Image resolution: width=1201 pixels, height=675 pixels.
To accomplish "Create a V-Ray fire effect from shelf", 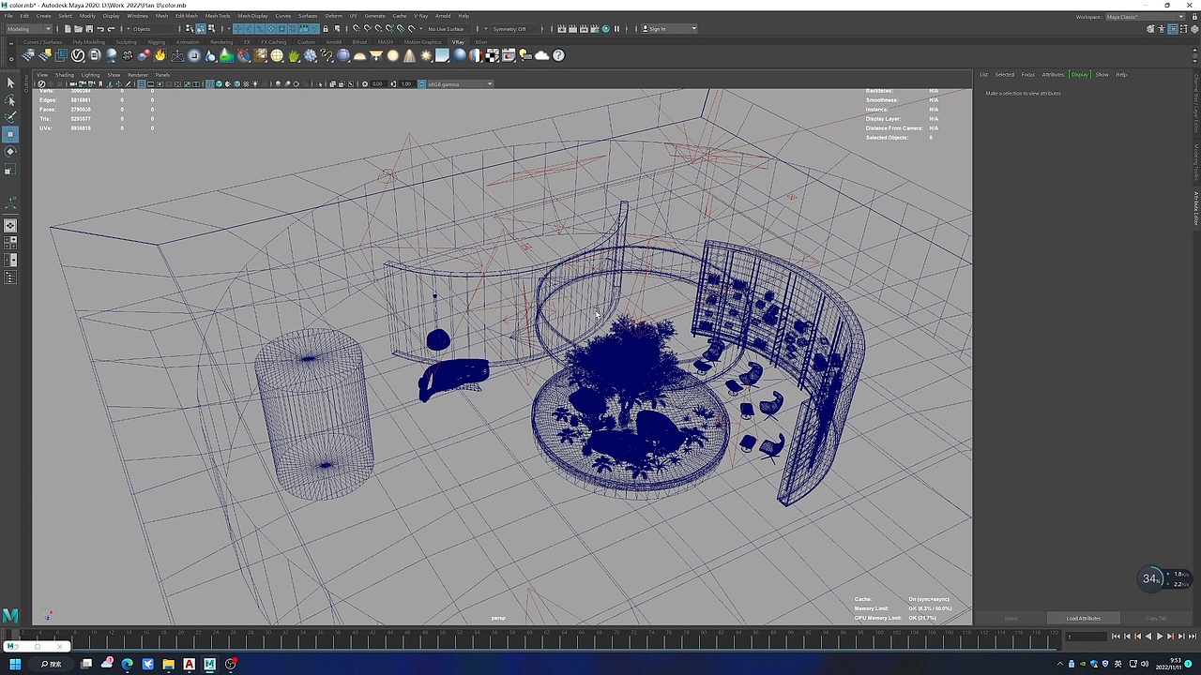I will (160, 55).
